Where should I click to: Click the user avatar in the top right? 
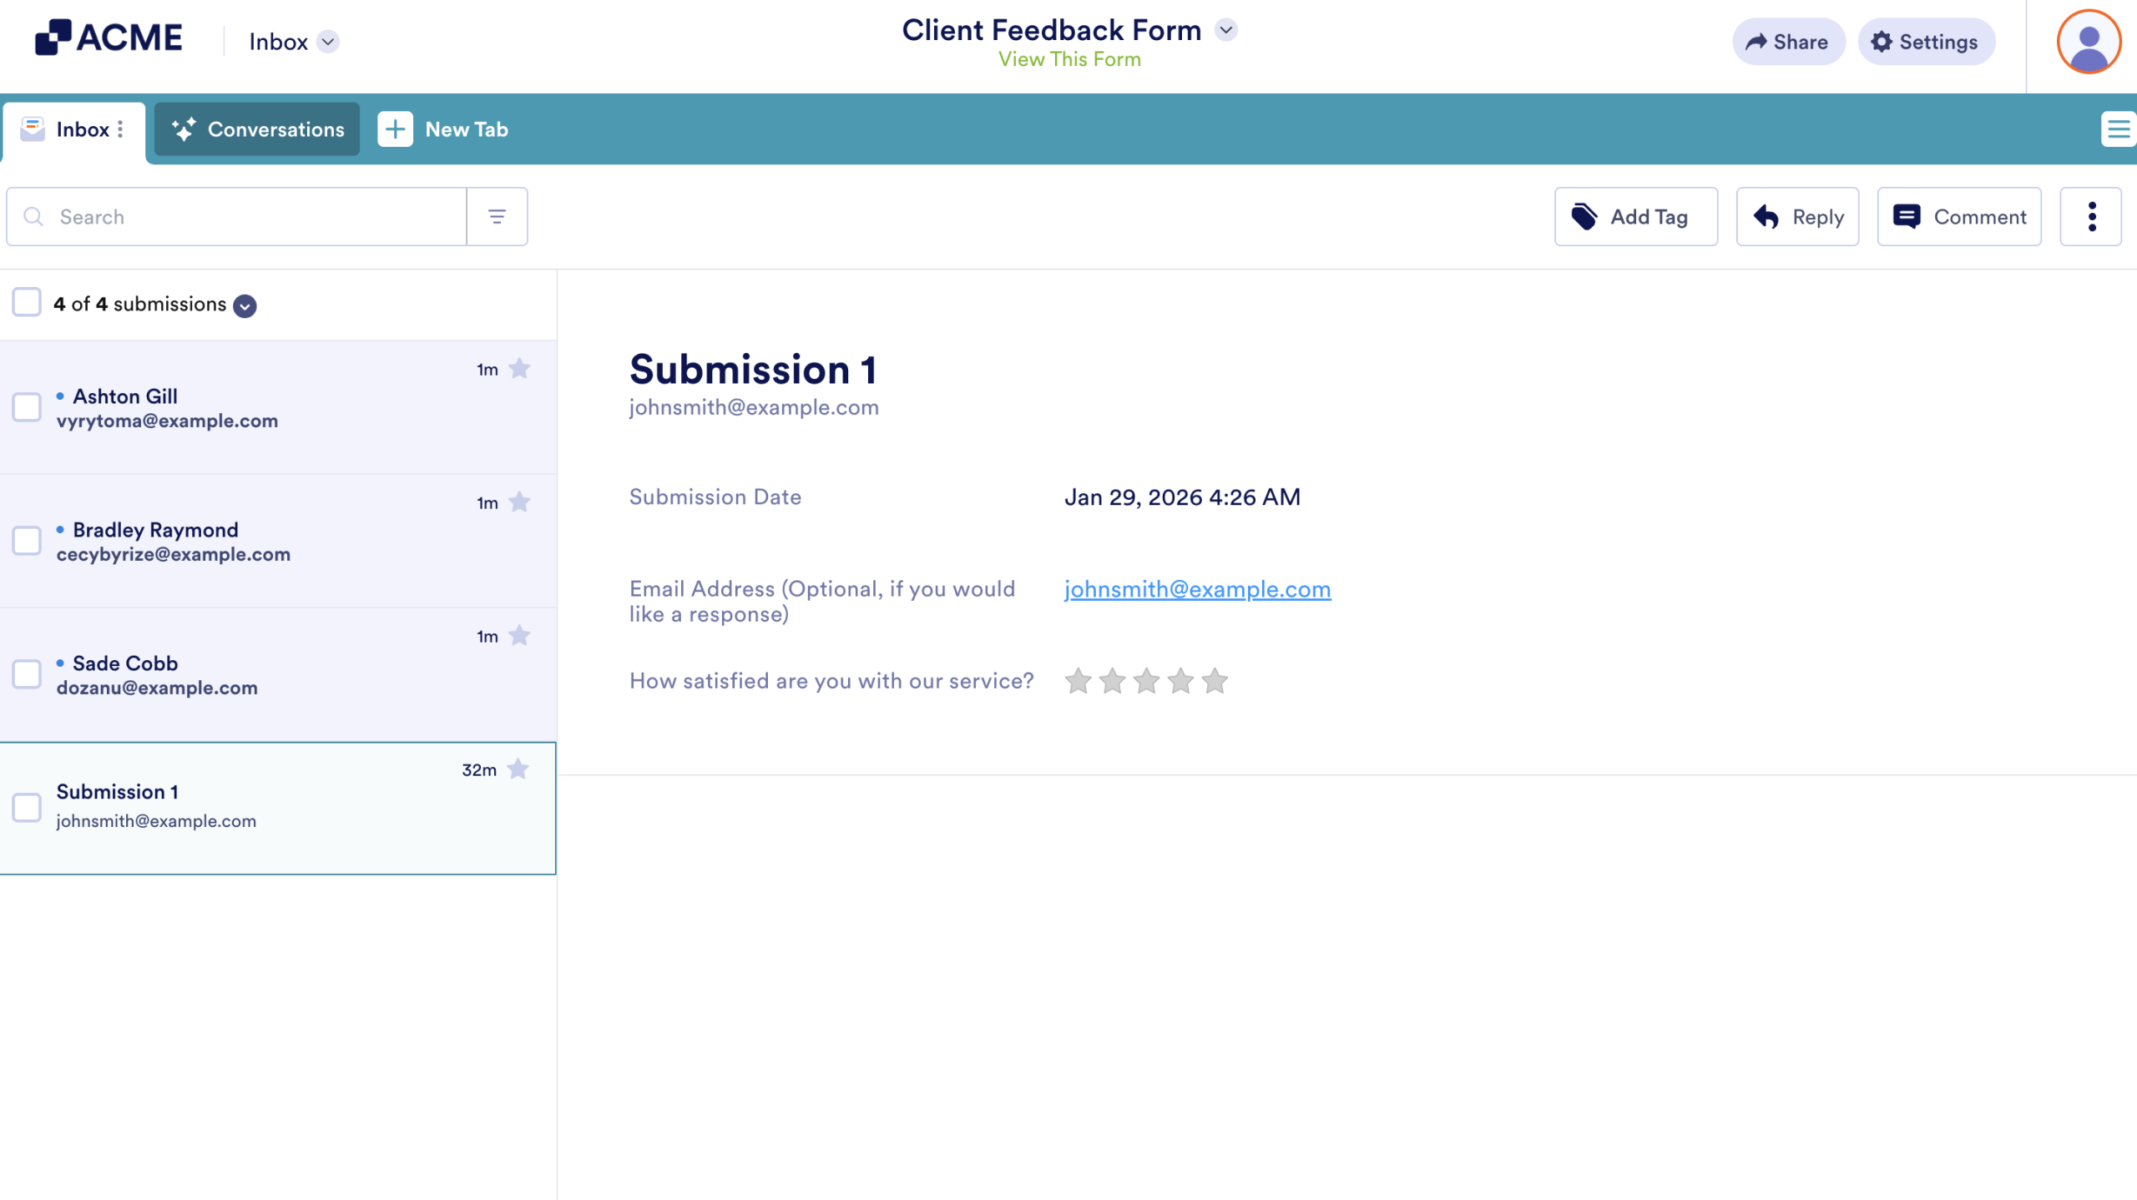pyautogui.click(x=2088, y=41)
